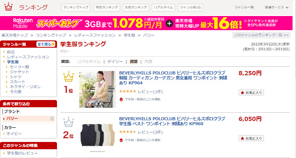Viewport: 296px width, 158px height.
Task: Click the gold crown for 1位
Action: point(68,76)
